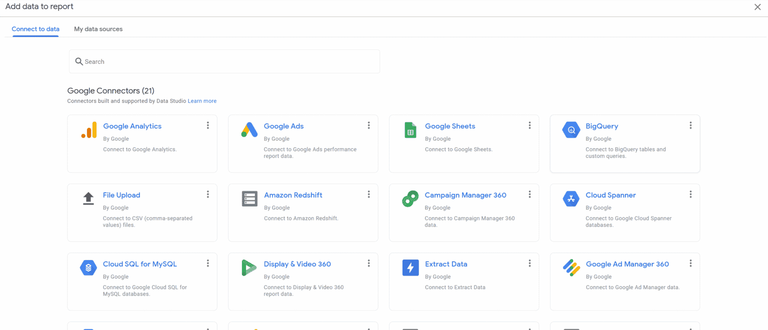Open the Campaign Manager 360 icon

coord(410,198)
